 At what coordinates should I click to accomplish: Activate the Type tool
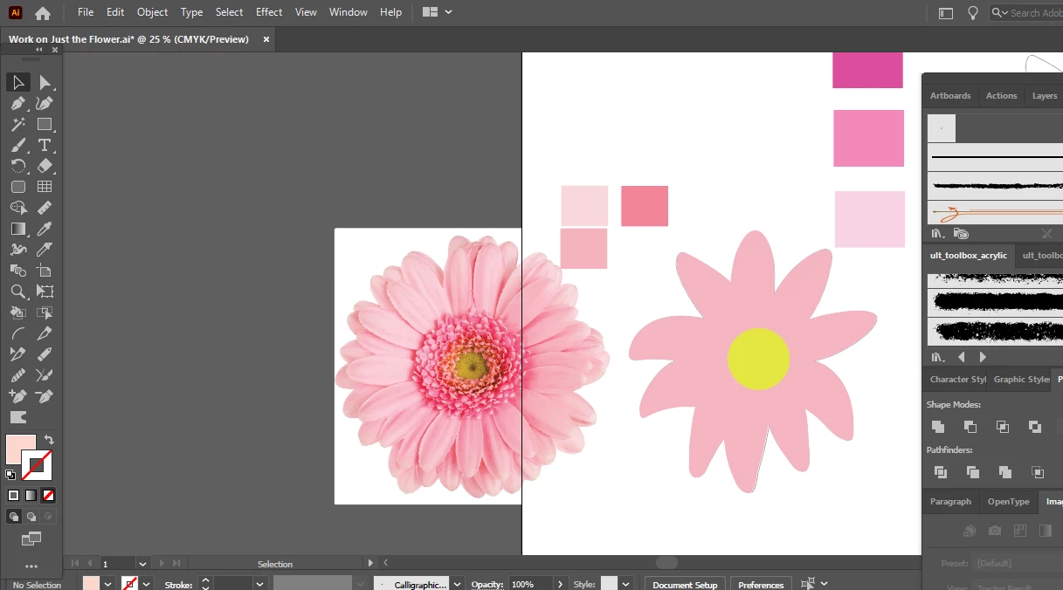(x=45, y=145)
